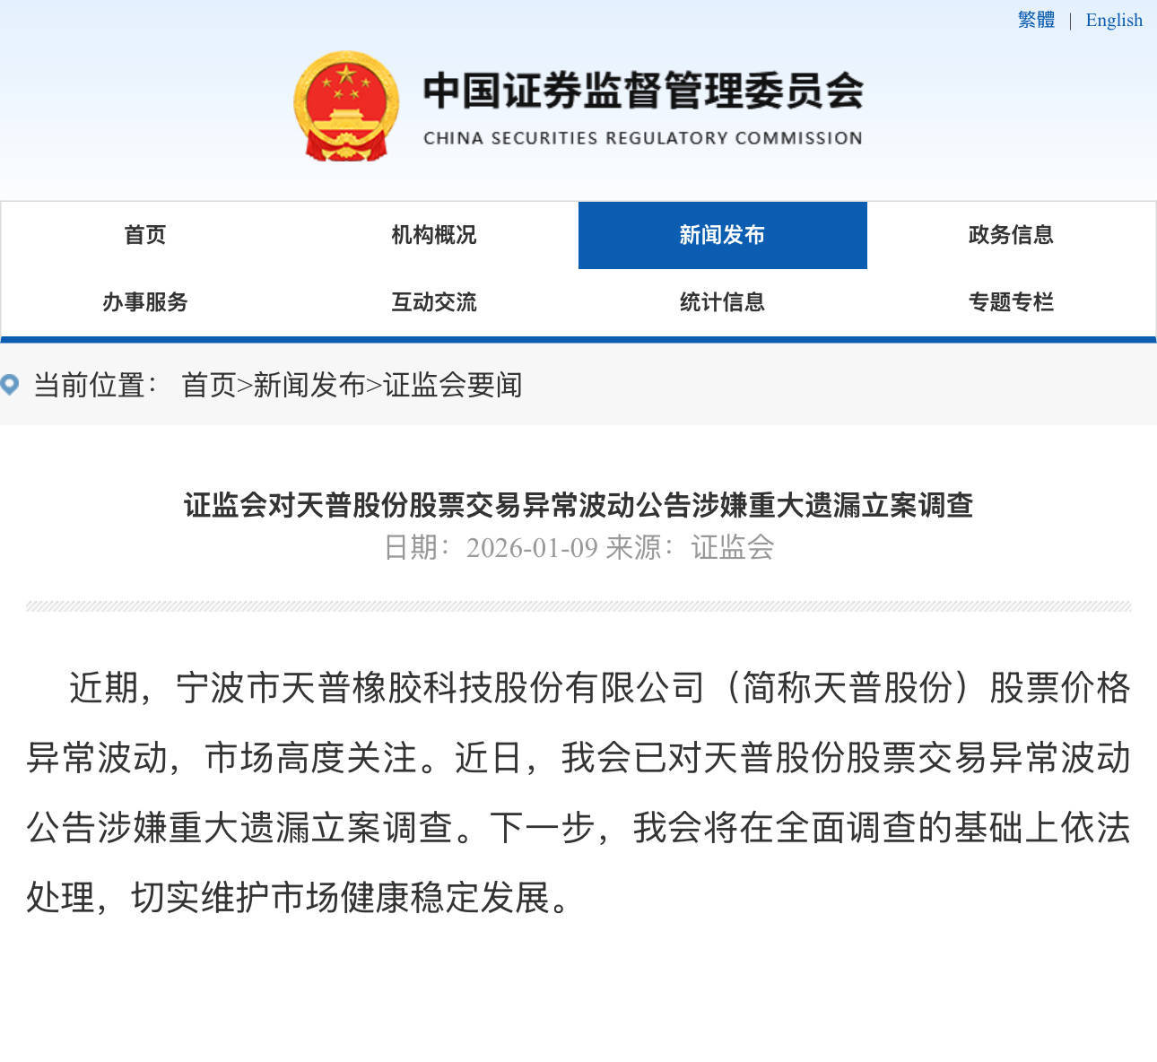The height and width of the screenshot is (1062, 1157).
Task: Select the 互动交流 menu item
Action: point(434,302)
